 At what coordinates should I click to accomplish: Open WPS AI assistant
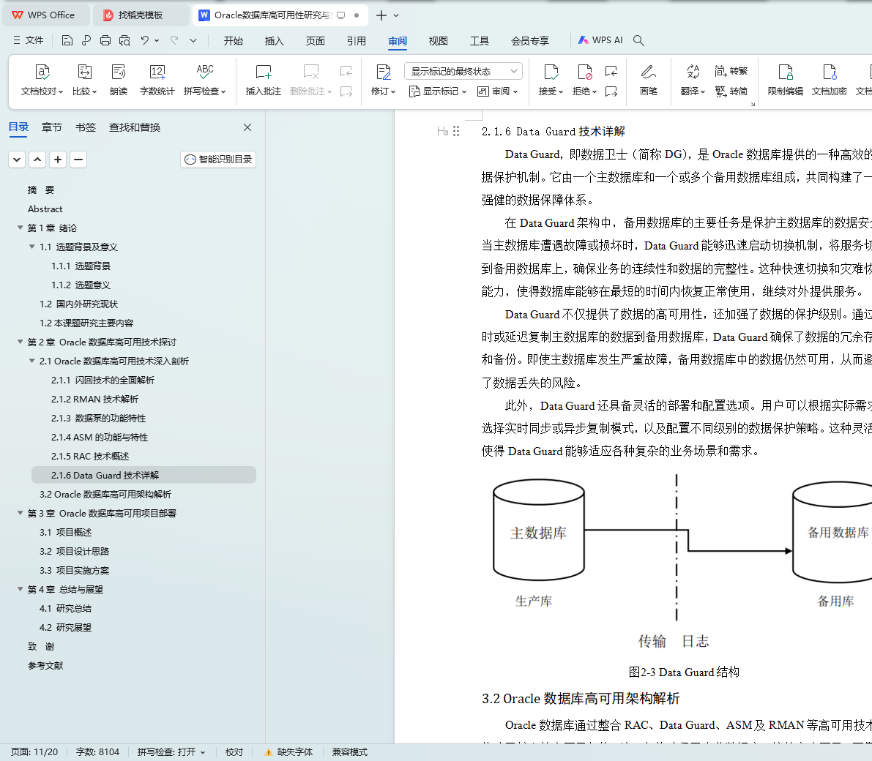pyautogui.click(x=600, y=40)
